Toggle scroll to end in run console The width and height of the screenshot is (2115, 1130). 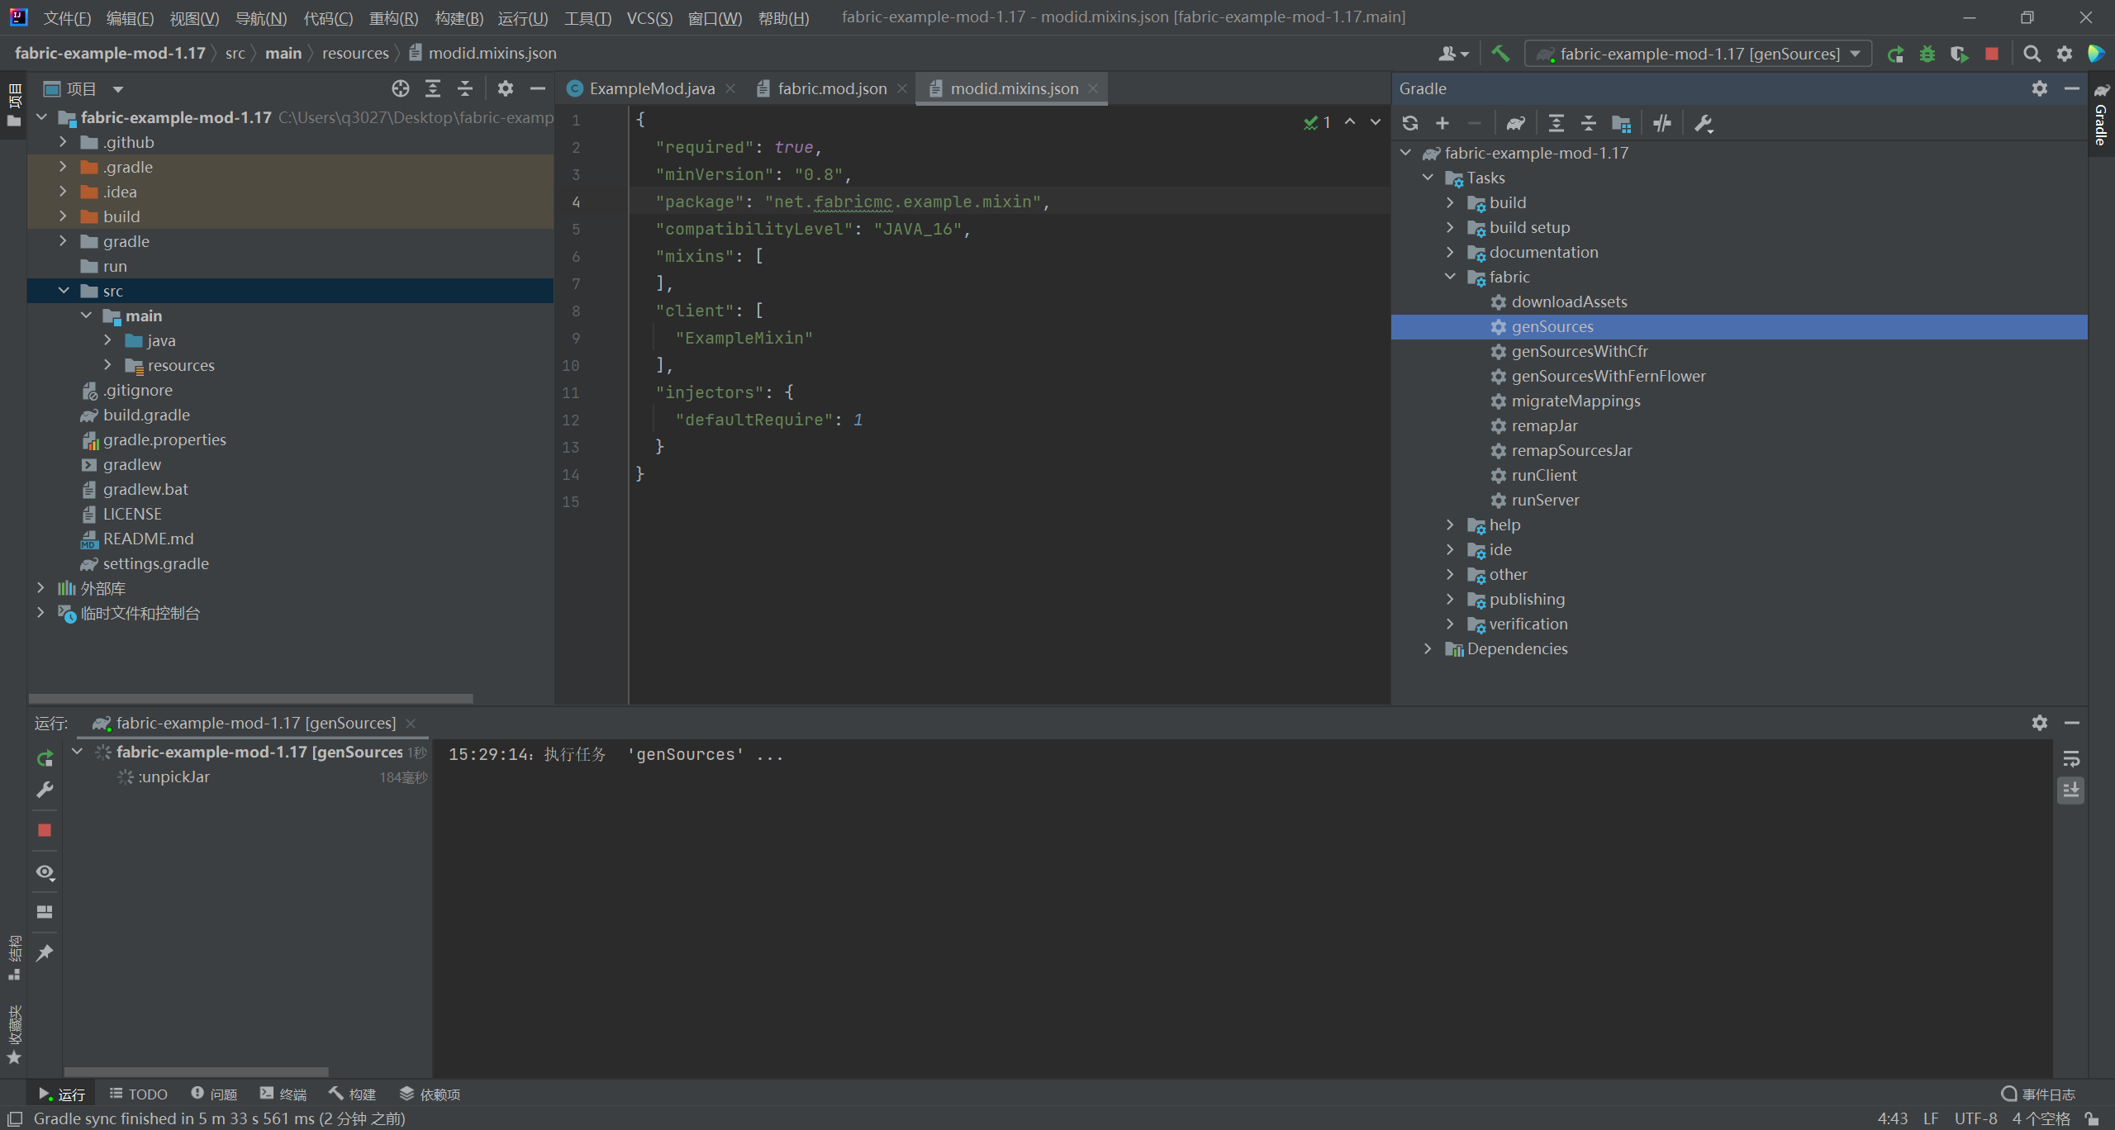pos(2070,791)
